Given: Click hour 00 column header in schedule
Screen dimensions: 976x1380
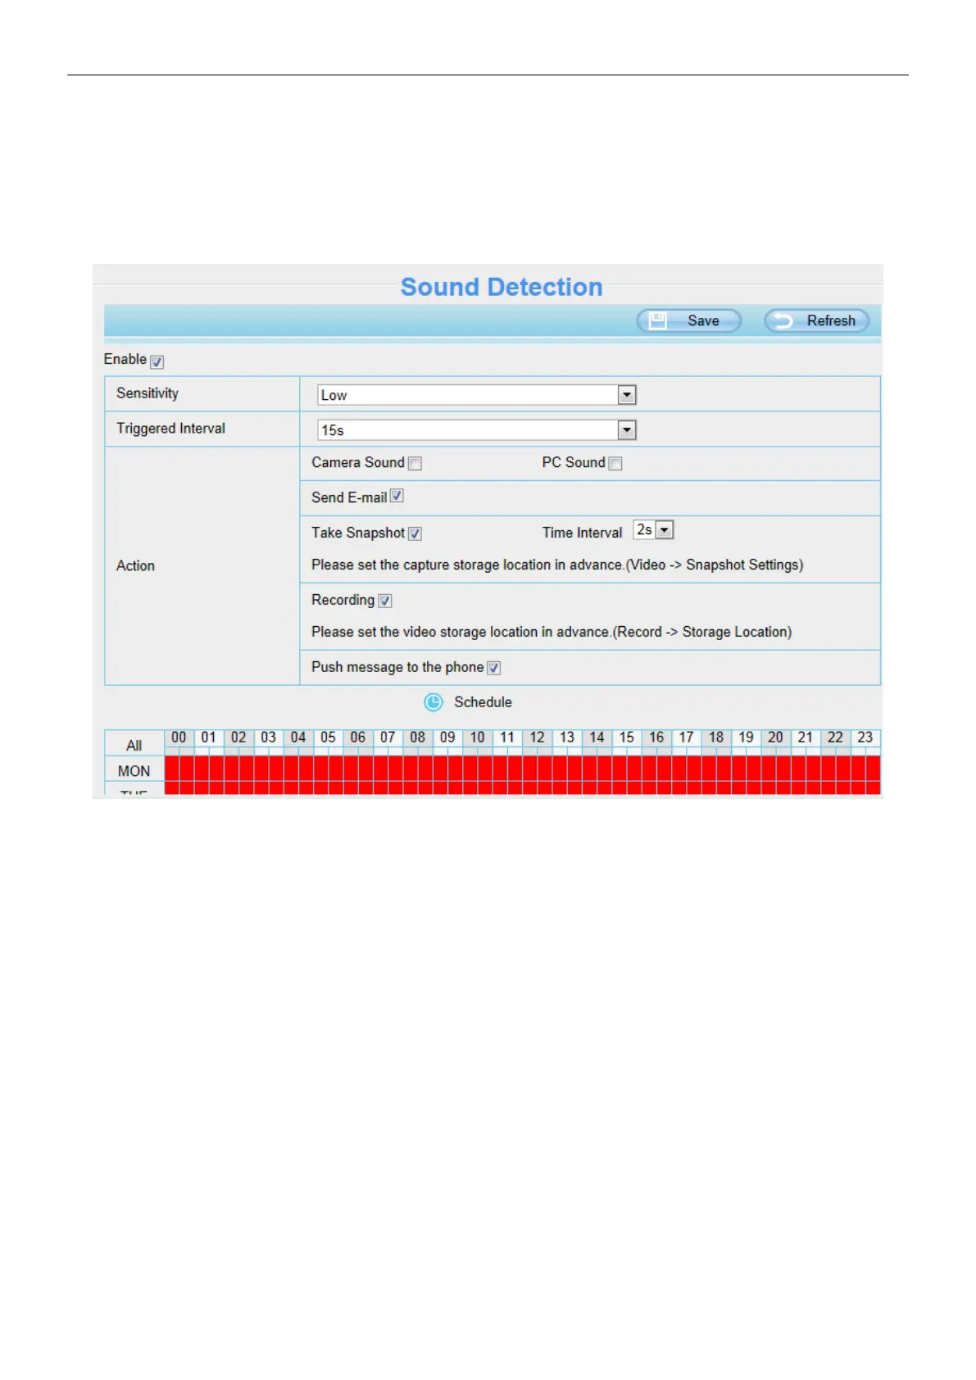Looking at the screenshot, I should click(x=179, y=738).
